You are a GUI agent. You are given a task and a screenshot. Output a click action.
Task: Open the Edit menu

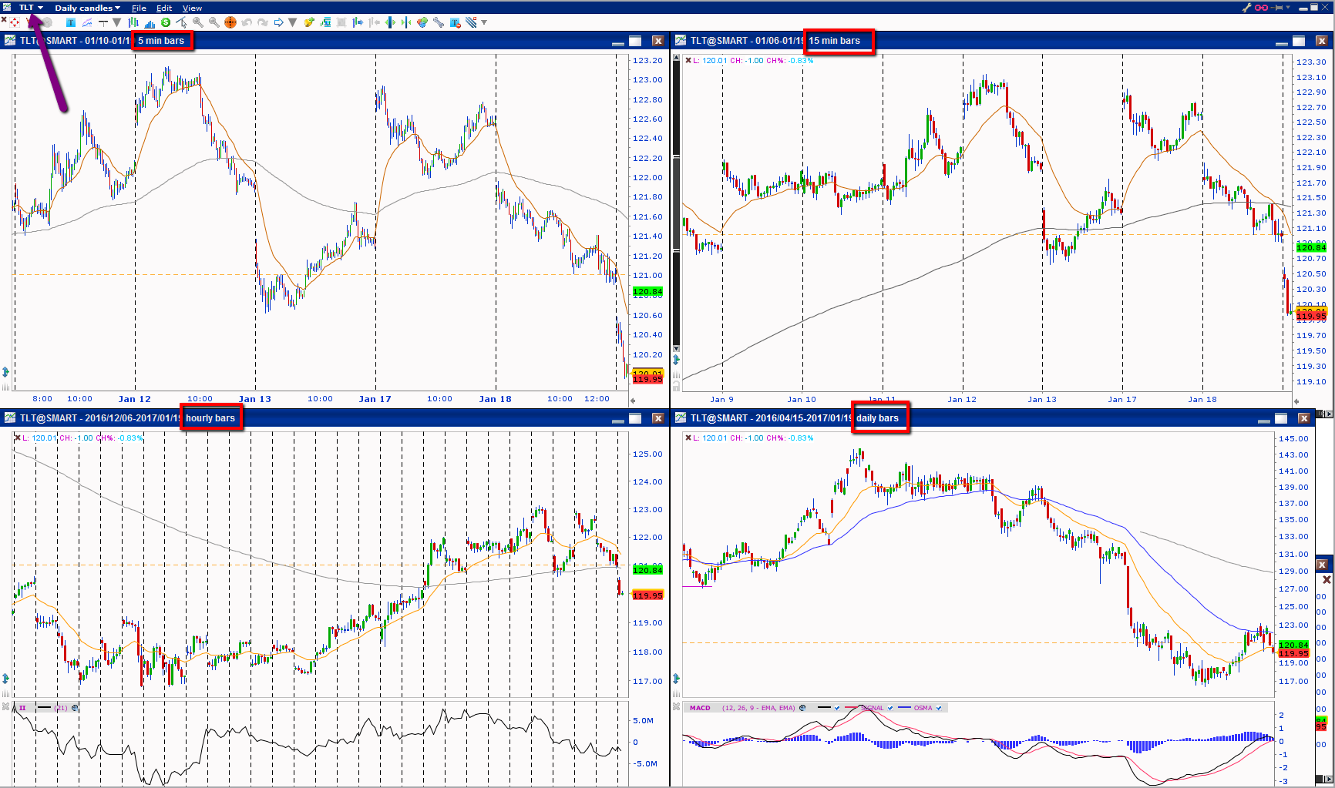point(164,8)
